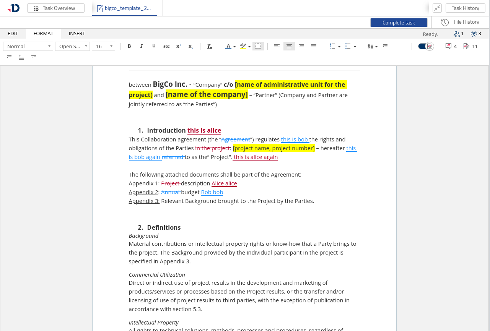Open the comments list icon
The width and height of the screenshot is (490, 331).
[x=448, y=46]
